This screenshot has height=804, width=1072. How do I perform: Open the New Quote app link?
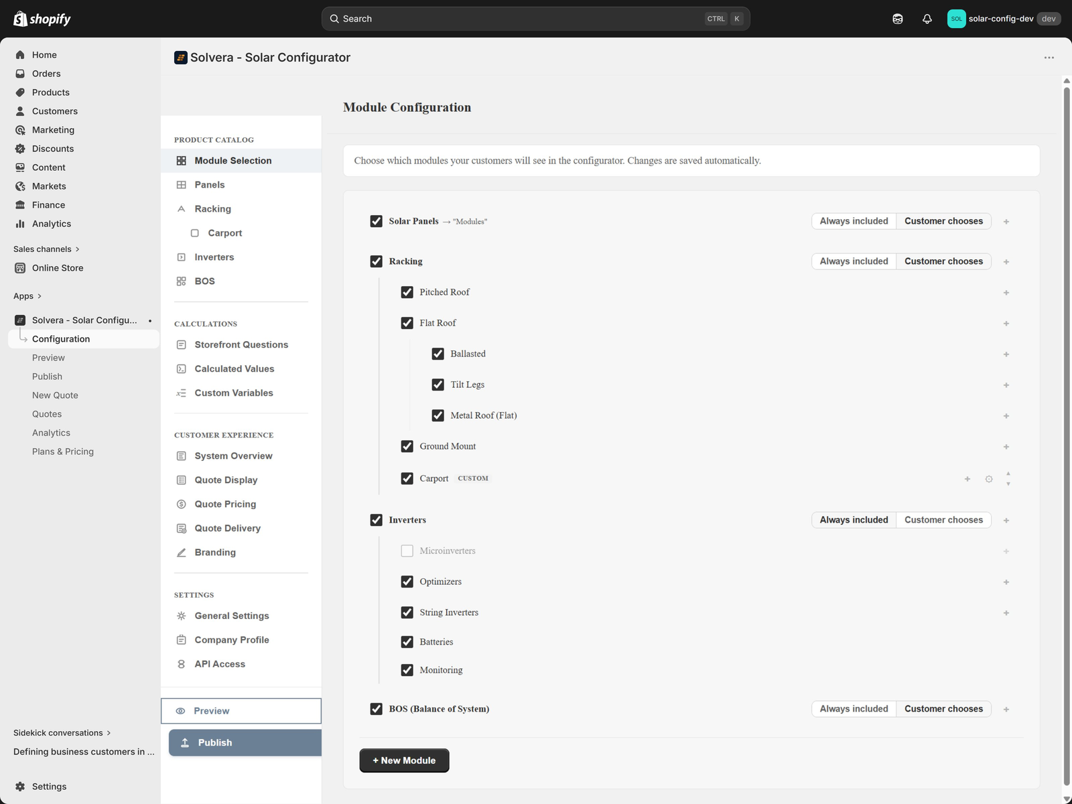[x=55, y=395]
